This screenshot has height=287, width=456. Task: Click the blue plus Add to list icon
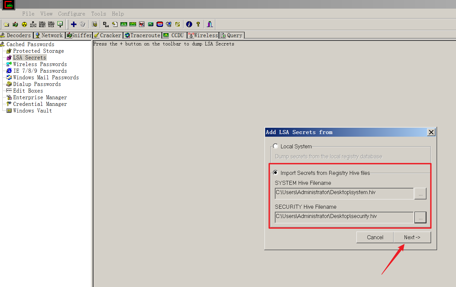pos(74,24)
